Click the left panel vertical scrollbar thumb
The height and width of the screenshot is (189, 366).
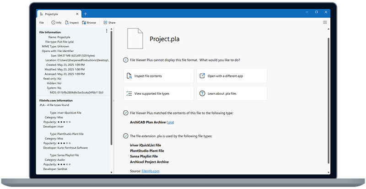point(111,88)
